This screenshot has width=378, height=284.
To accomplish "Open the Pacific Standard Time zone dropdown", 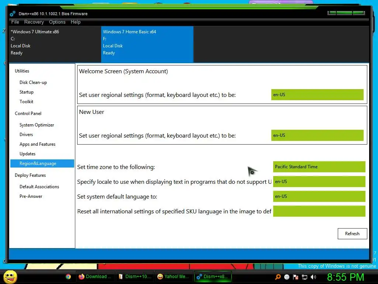I will coord(319,167).
